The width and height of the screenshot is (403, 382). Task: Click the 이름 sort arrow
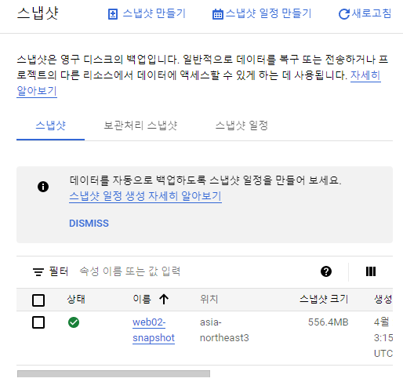pos(164,299)
